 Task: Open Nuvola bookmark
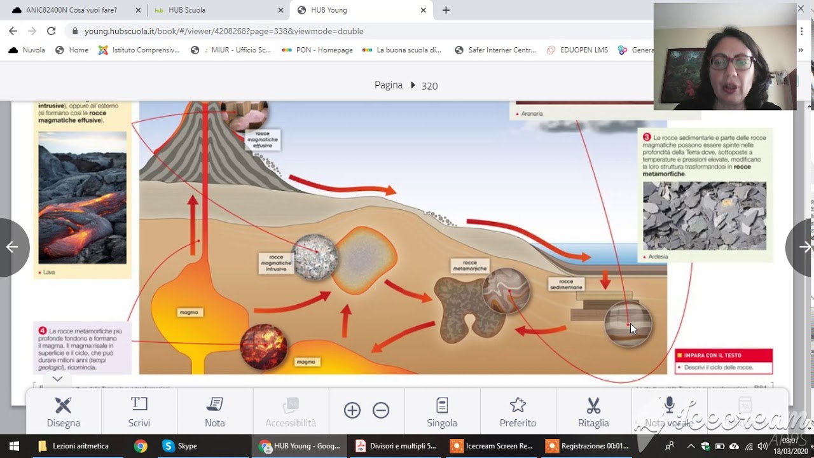click(28, 50)
